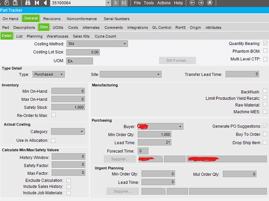Select the Sites tab
The width and height of the screenshot is (269, 201).
tap(44, 27)
